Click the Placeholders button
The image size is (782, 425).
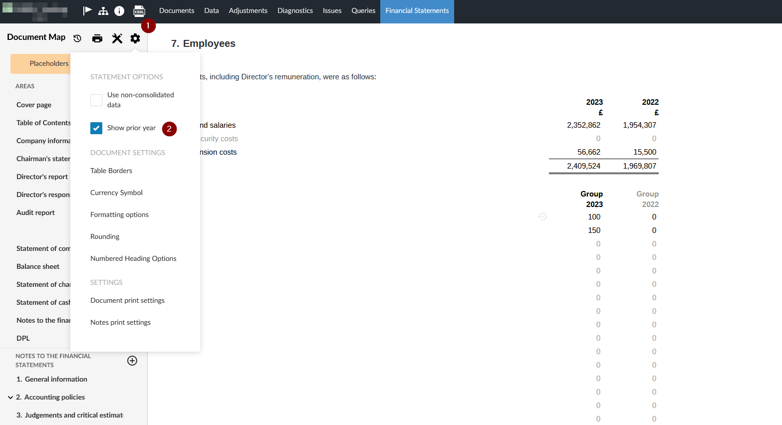coord(41,63)
